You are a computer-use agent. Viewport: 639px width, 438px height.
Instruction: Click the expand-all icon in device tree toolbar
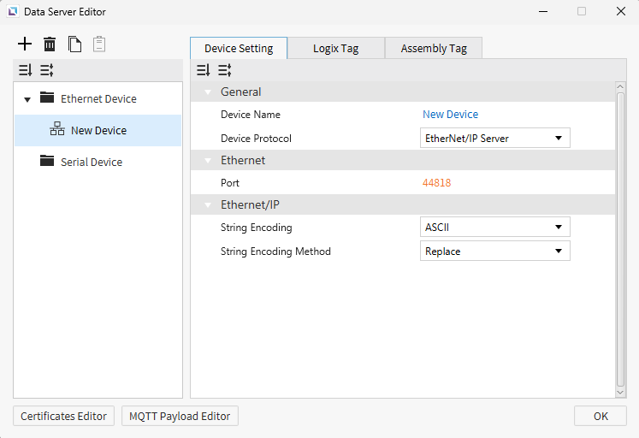tap(47, 70)
